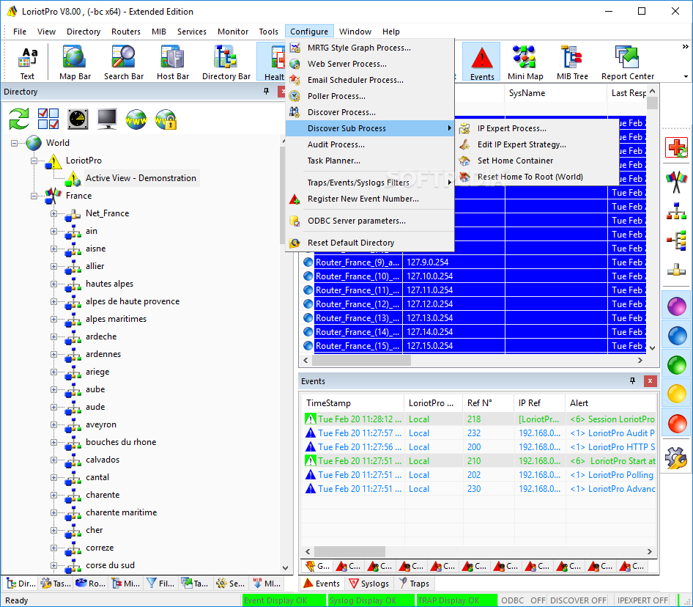Click the toolbar overflow chevron
This screenshot has height=607, width=693.
click(685, 46)
